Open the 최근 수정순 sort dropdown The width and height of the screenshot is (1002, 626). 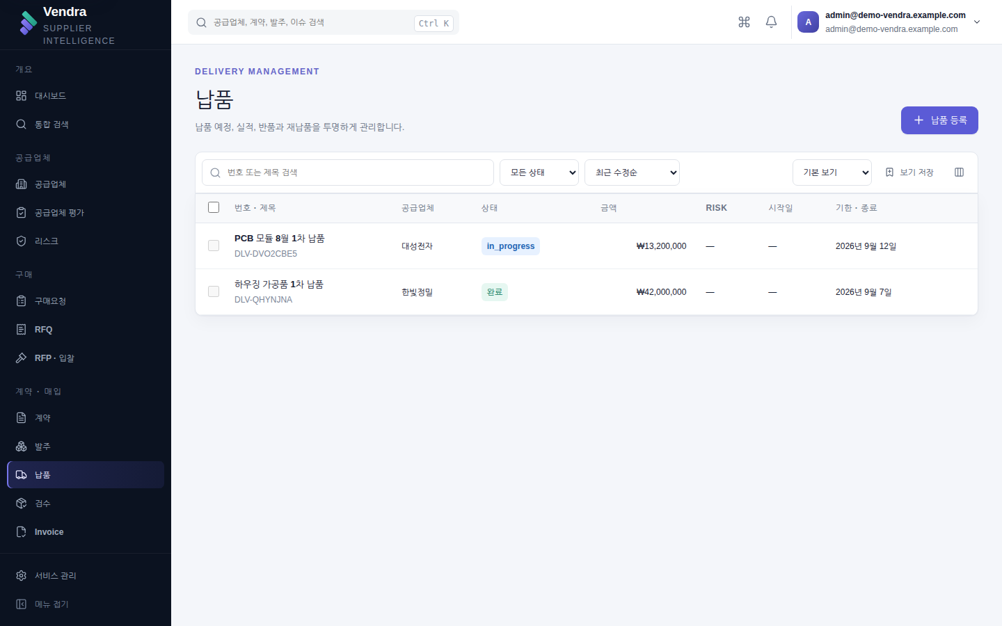(x=632, y=172)
